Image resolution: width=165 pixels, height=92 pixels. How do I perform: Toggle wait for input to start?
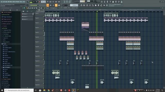[x=51, y=2]
